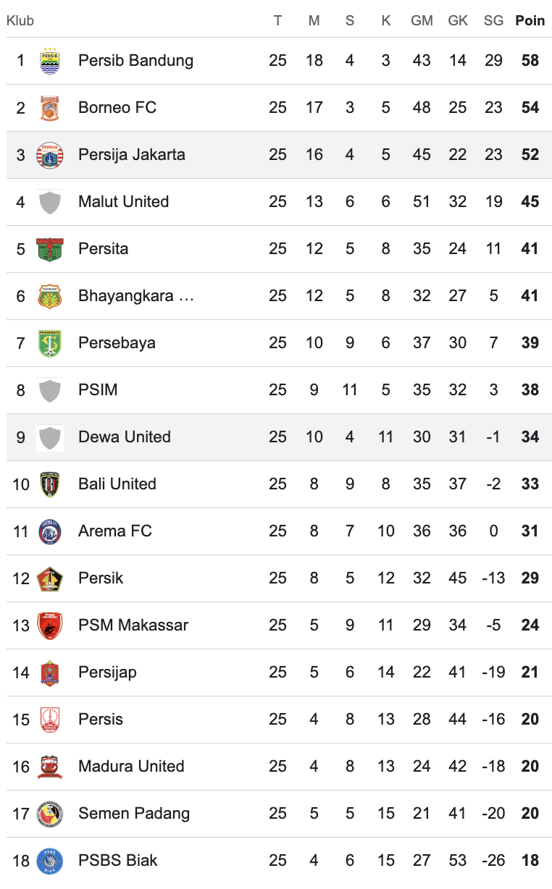Click Malut United placeholder shield icon
Screen dimensions: 552x889
click(x=50, y=202)
